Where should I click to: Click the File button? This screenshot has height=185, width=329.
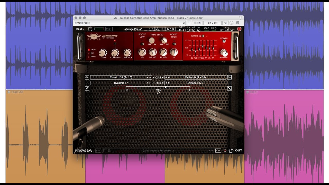click(108, 29)
